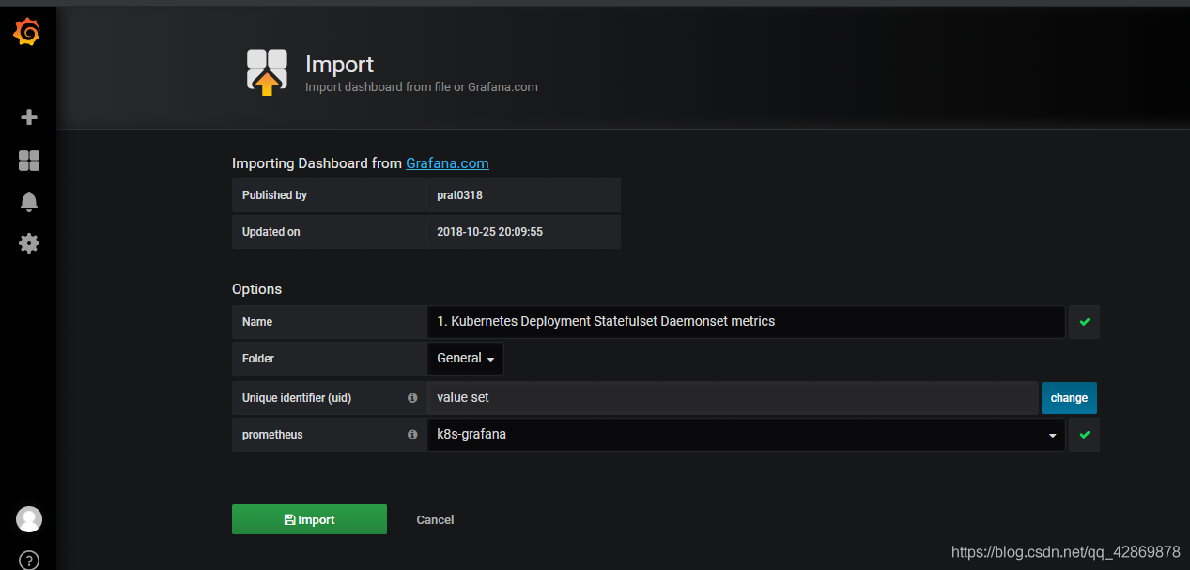Open the Create plus menu
The image size is (1190, 570).
point(29,117)
